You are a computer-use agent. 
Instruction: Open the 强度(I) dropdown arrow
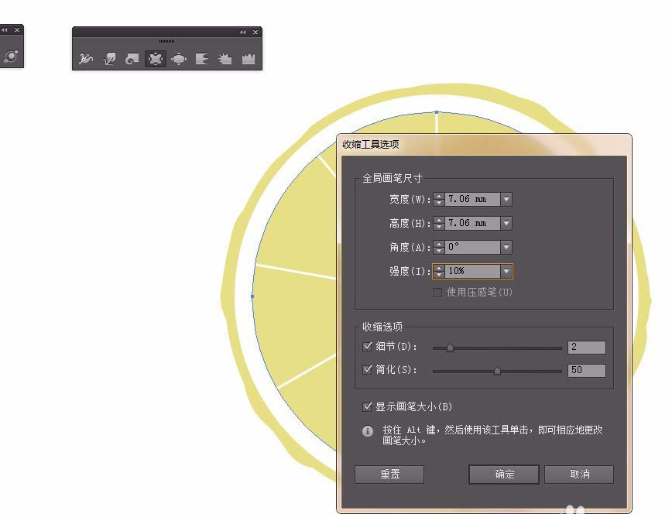coord(506,272)
